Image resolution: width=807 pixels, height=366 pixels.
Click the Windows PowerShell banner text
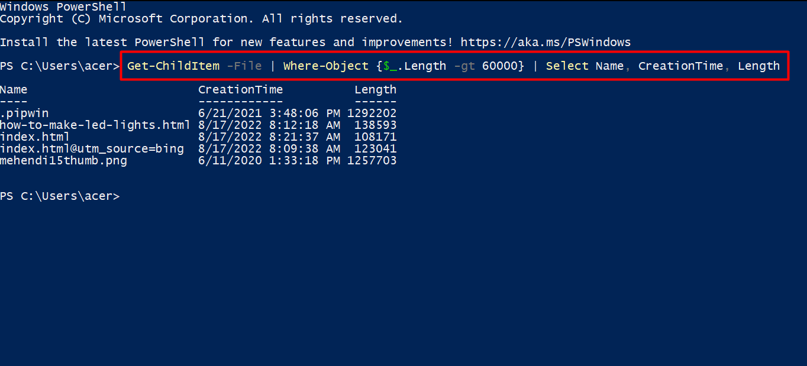point(63,7)
